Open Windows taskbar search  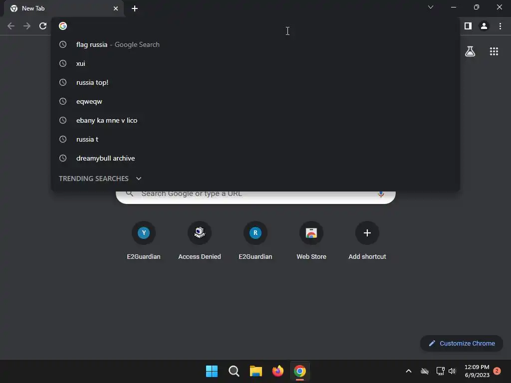(x=234, y=371)
